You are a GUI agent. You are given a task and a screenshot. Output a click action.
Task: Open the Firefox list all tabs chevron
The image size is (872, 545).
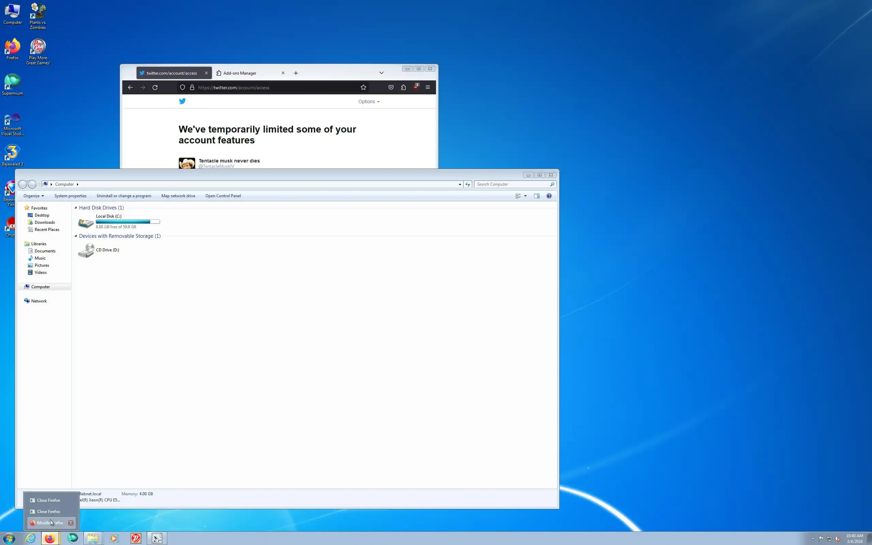coord(381,73)
